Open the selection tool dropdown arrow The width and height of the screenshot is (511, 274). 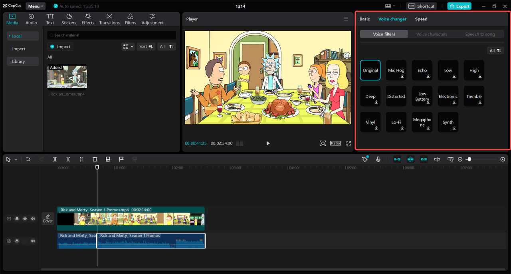[16, 159]
